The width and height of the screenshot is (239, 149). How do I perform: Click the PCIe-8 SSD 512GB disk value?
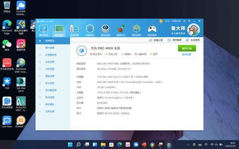[119, 92]
